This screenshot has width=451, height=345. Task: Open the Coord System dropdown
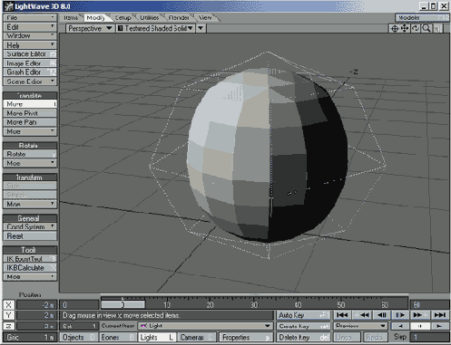pos(30,226)
